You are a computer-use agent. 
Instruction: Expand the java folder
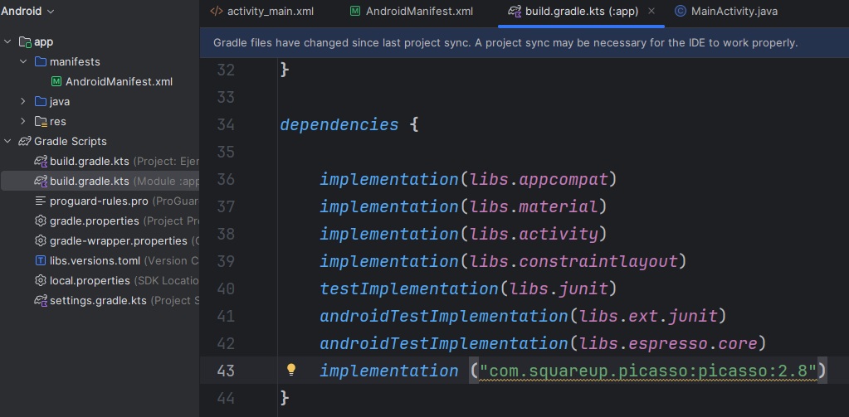coord(22,101)
